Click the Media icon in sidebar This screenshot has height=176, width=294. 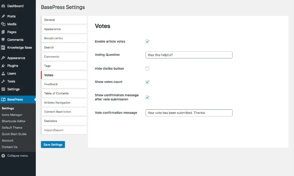pos(3,24)
